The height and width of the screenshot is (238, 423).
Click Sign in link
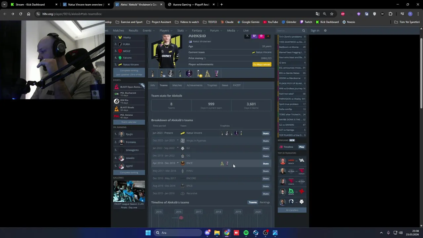315,30
